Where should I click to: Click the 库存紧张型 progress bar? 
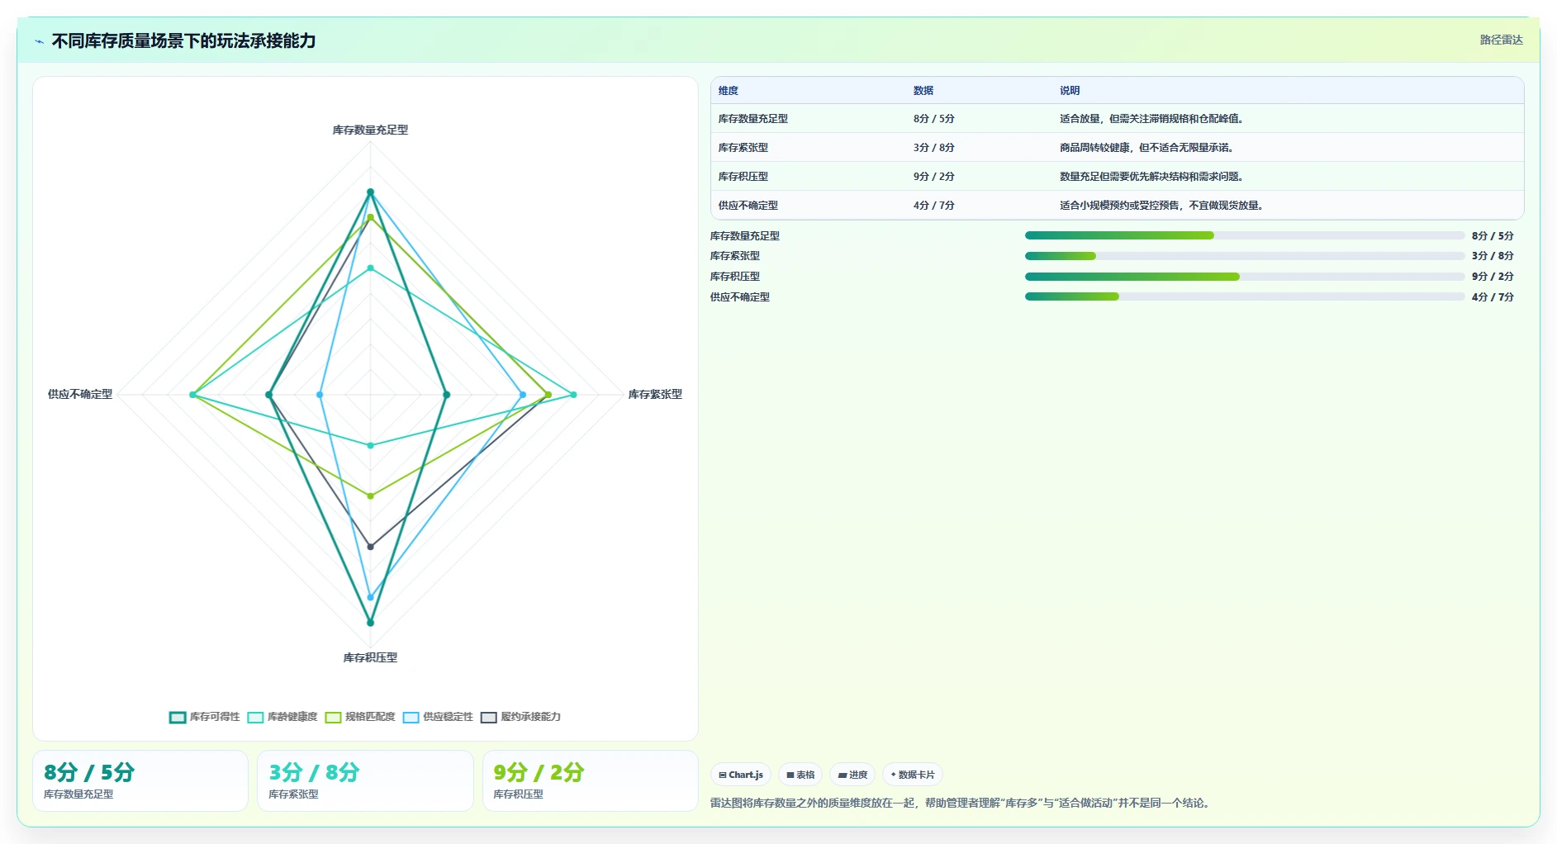[1244, 256]
